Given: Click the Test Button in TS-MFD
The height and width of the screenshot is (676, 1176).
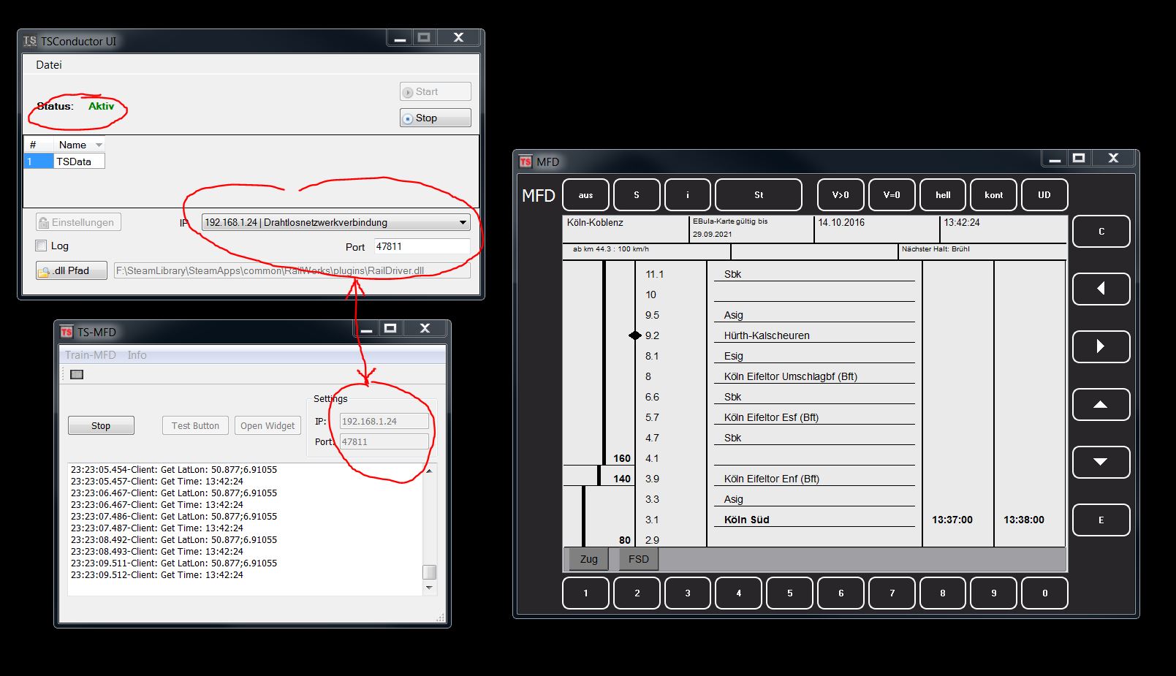Looking at the screenshot, I should [195, 425].
